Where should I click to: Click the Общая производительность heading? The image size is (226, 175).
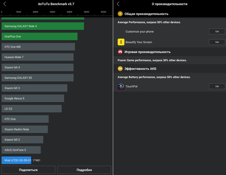(x=146, y=14)
